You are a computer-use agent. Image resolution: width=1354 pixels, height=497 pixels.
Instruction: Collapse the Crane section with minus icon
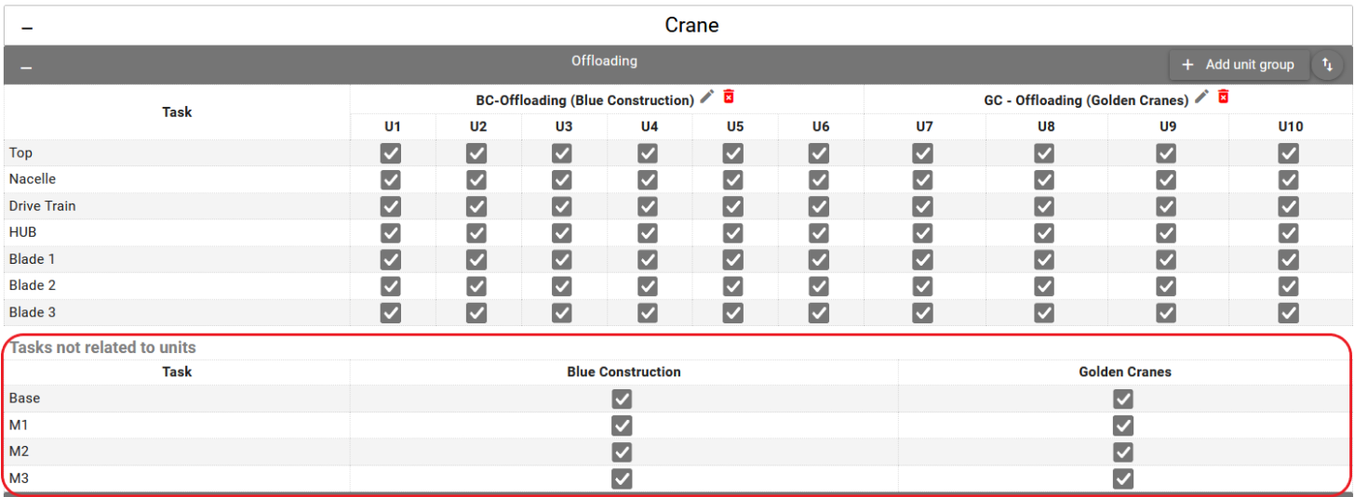(27, 28)
